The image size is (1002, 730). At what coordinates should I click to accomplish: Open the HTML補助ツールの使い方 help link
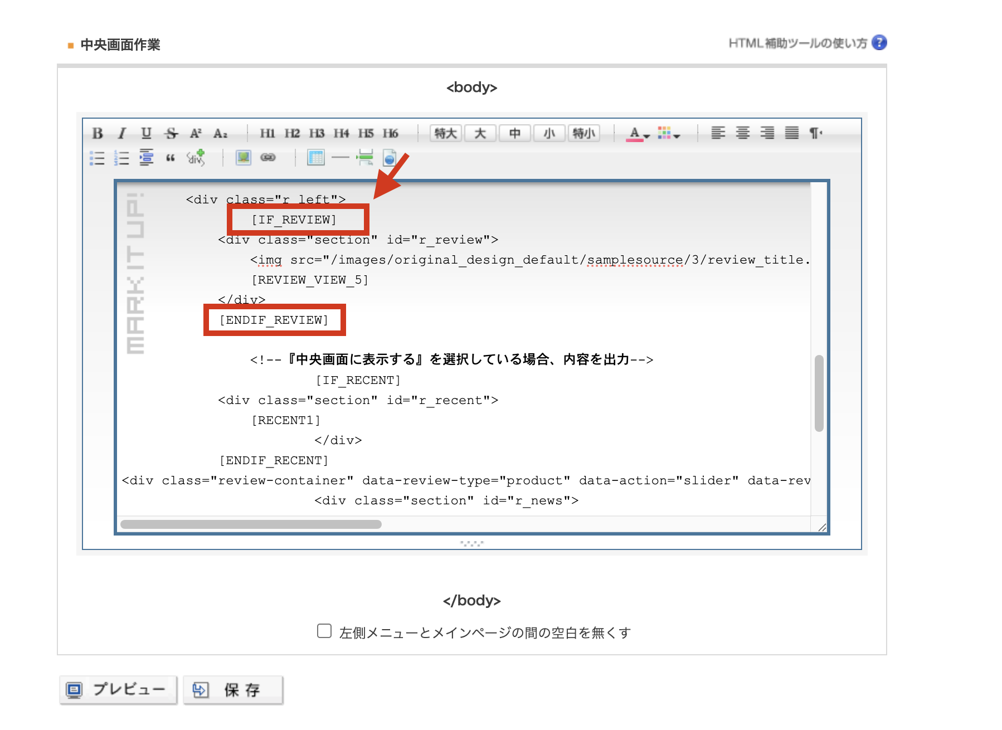[x=798, y=43]
